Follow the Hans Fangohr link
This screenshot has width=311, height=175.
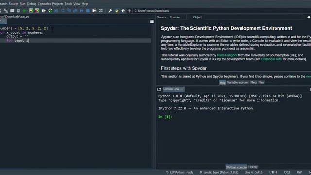(x=227, y=55)
